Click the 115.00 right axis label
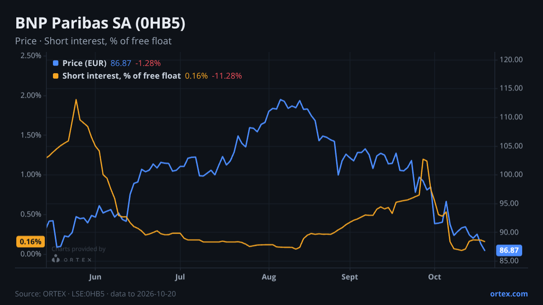Image resolution: width=543 pixels, height=305 pixels. (x=511, y=89)
